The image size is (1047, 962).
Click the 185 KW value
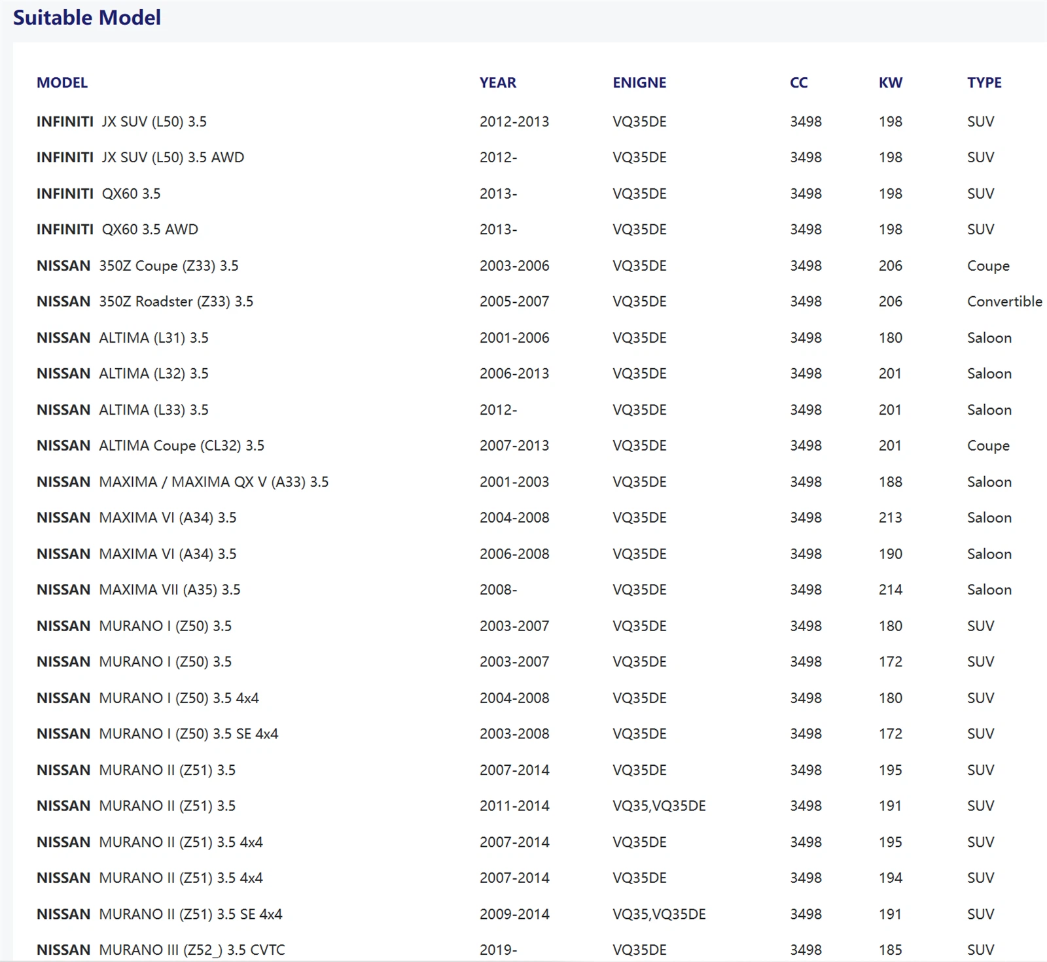coord(891,950)
